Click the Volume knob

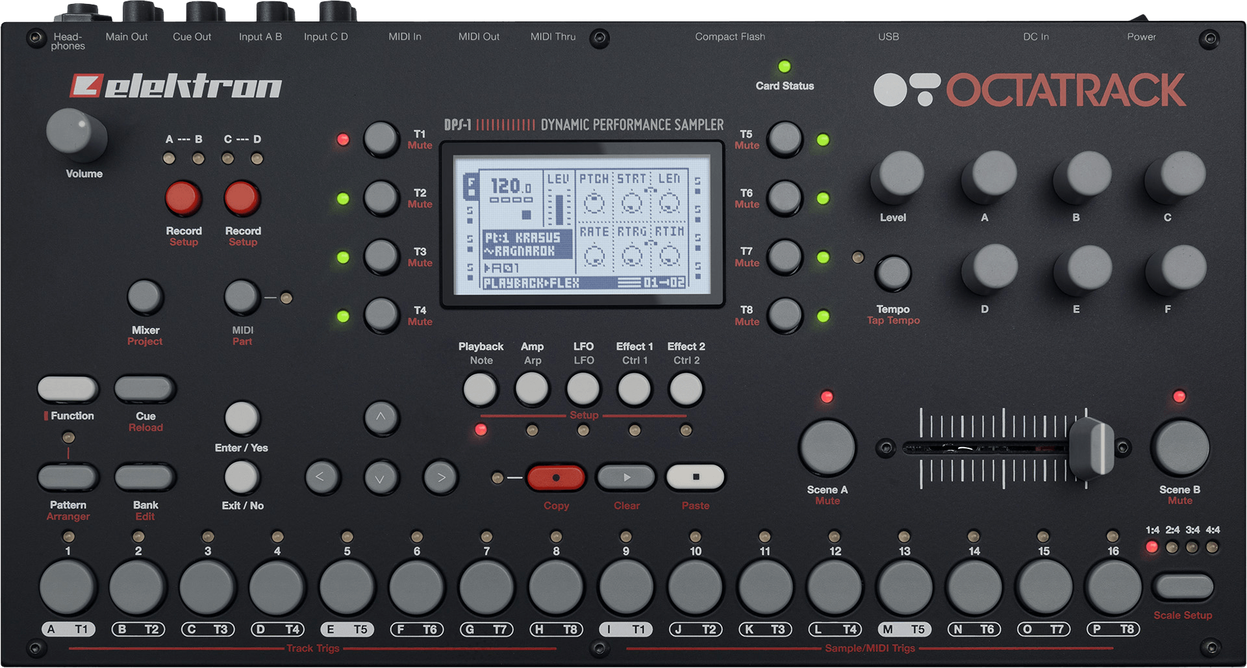coord(77,135)
